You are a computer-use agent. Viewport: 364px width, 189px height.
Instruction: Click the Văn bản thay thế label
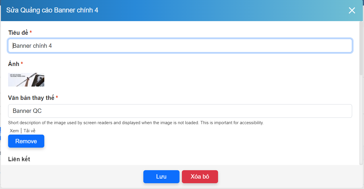(x=31, y=98)
